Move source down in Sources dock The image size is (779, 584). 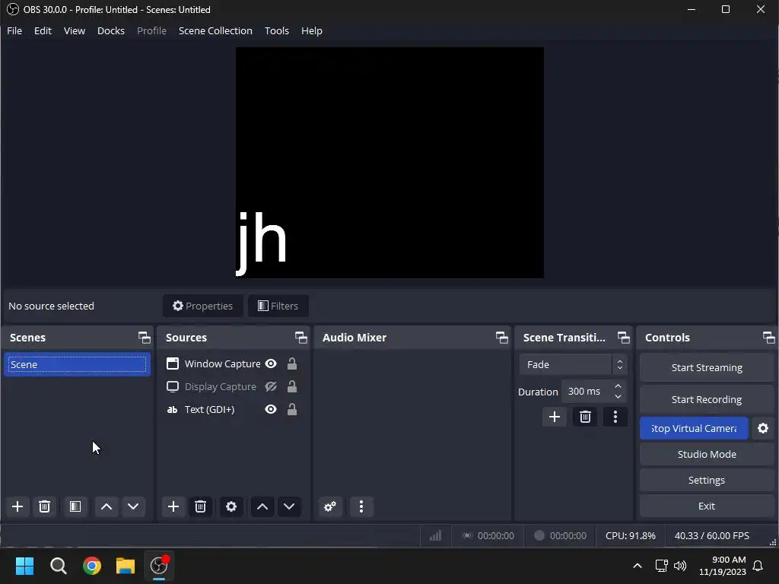289,506
